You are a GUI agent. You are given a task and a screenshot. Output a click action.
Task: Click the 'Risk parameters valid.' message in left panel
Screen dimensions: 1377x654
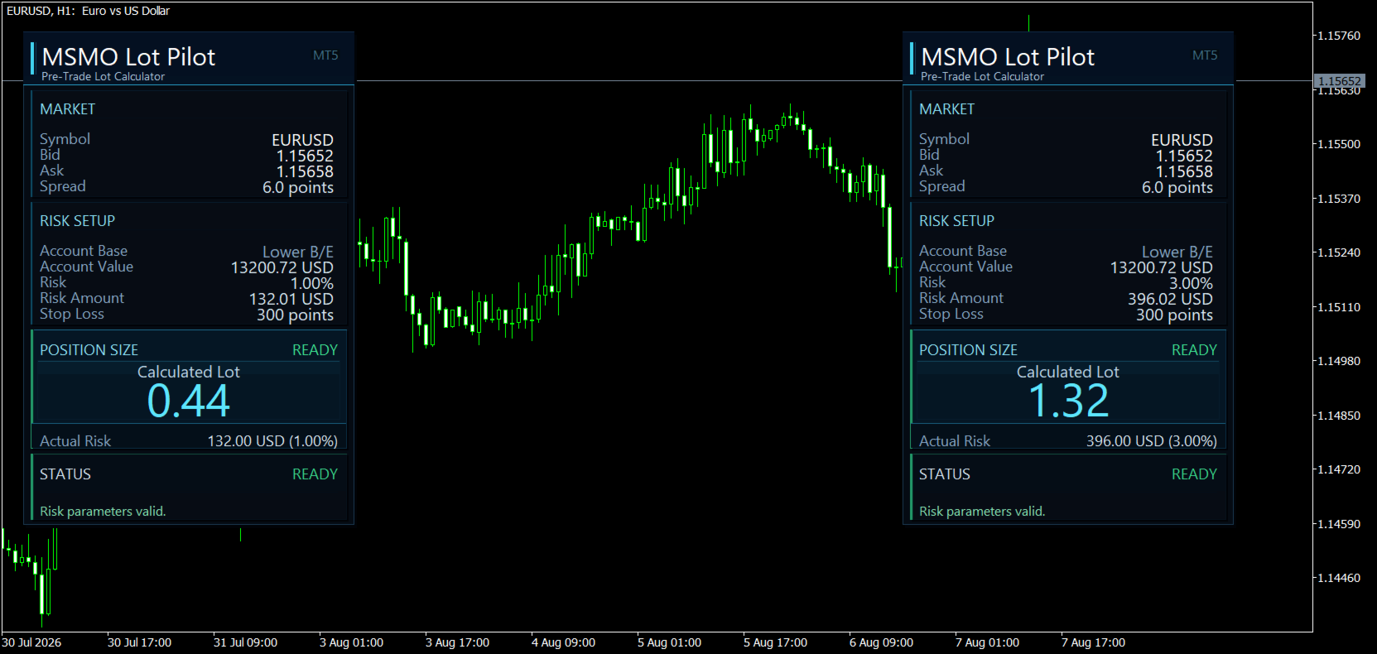(103, 512)
